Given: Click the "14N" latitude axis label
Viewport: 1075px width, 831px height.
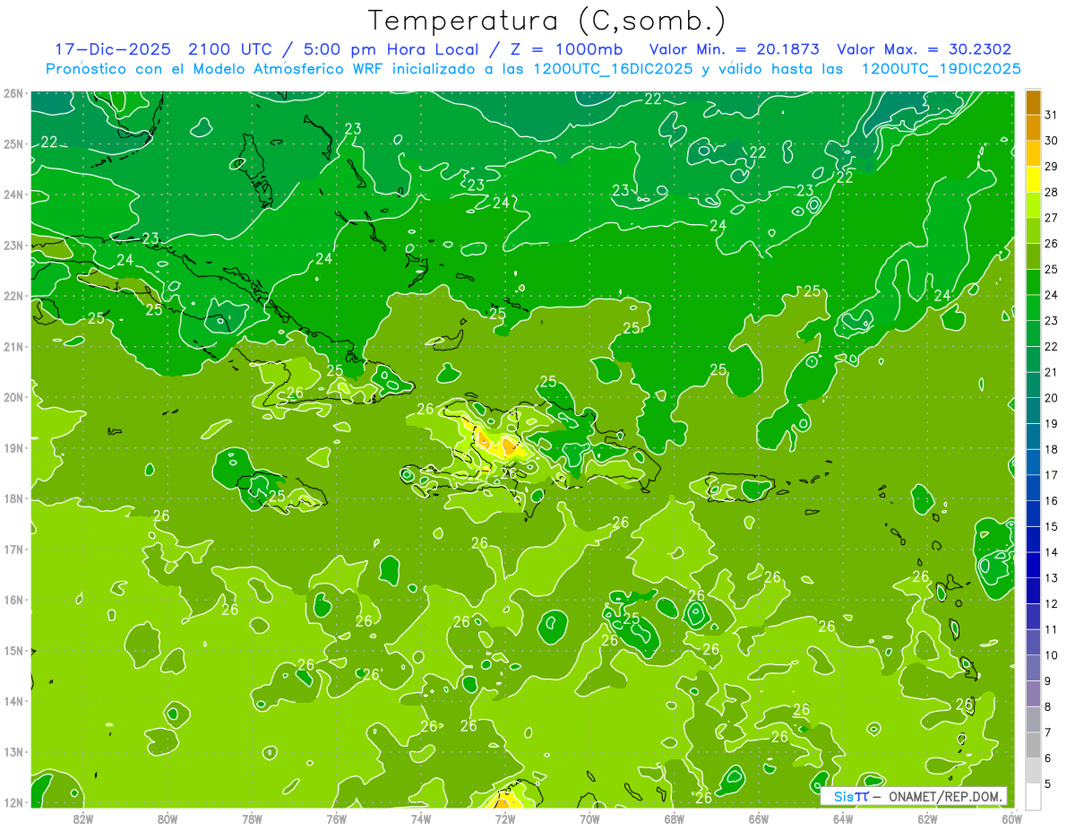Looking at the screenshot, I should pos(13,701).
